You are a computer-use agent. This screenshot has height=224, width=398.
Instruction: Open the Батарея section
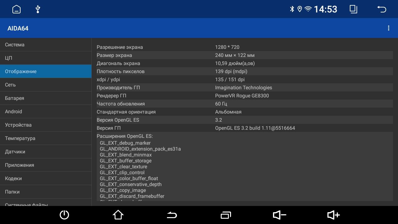click(x=15, y=98)
